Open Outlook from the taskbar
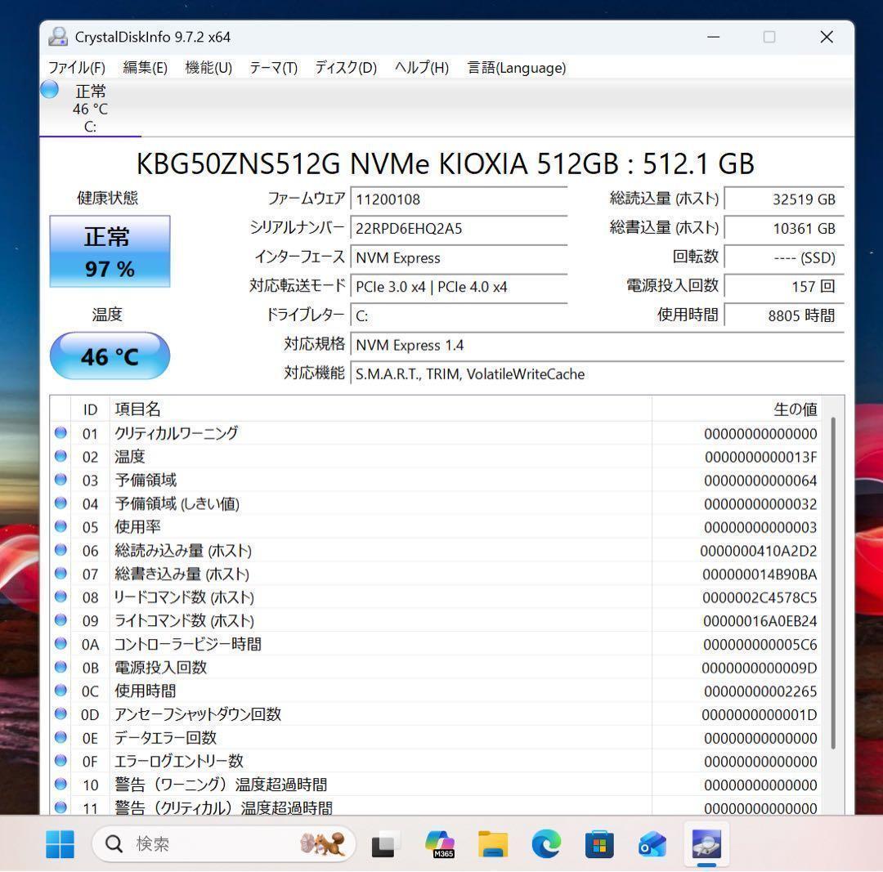This screenshot has width=883, height=872. pos(652,843)
